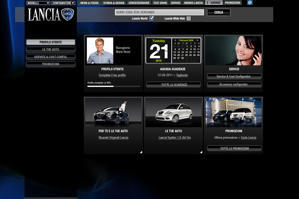
Task: Open Completa il tuo profilo link
Action: coord(112,75)
